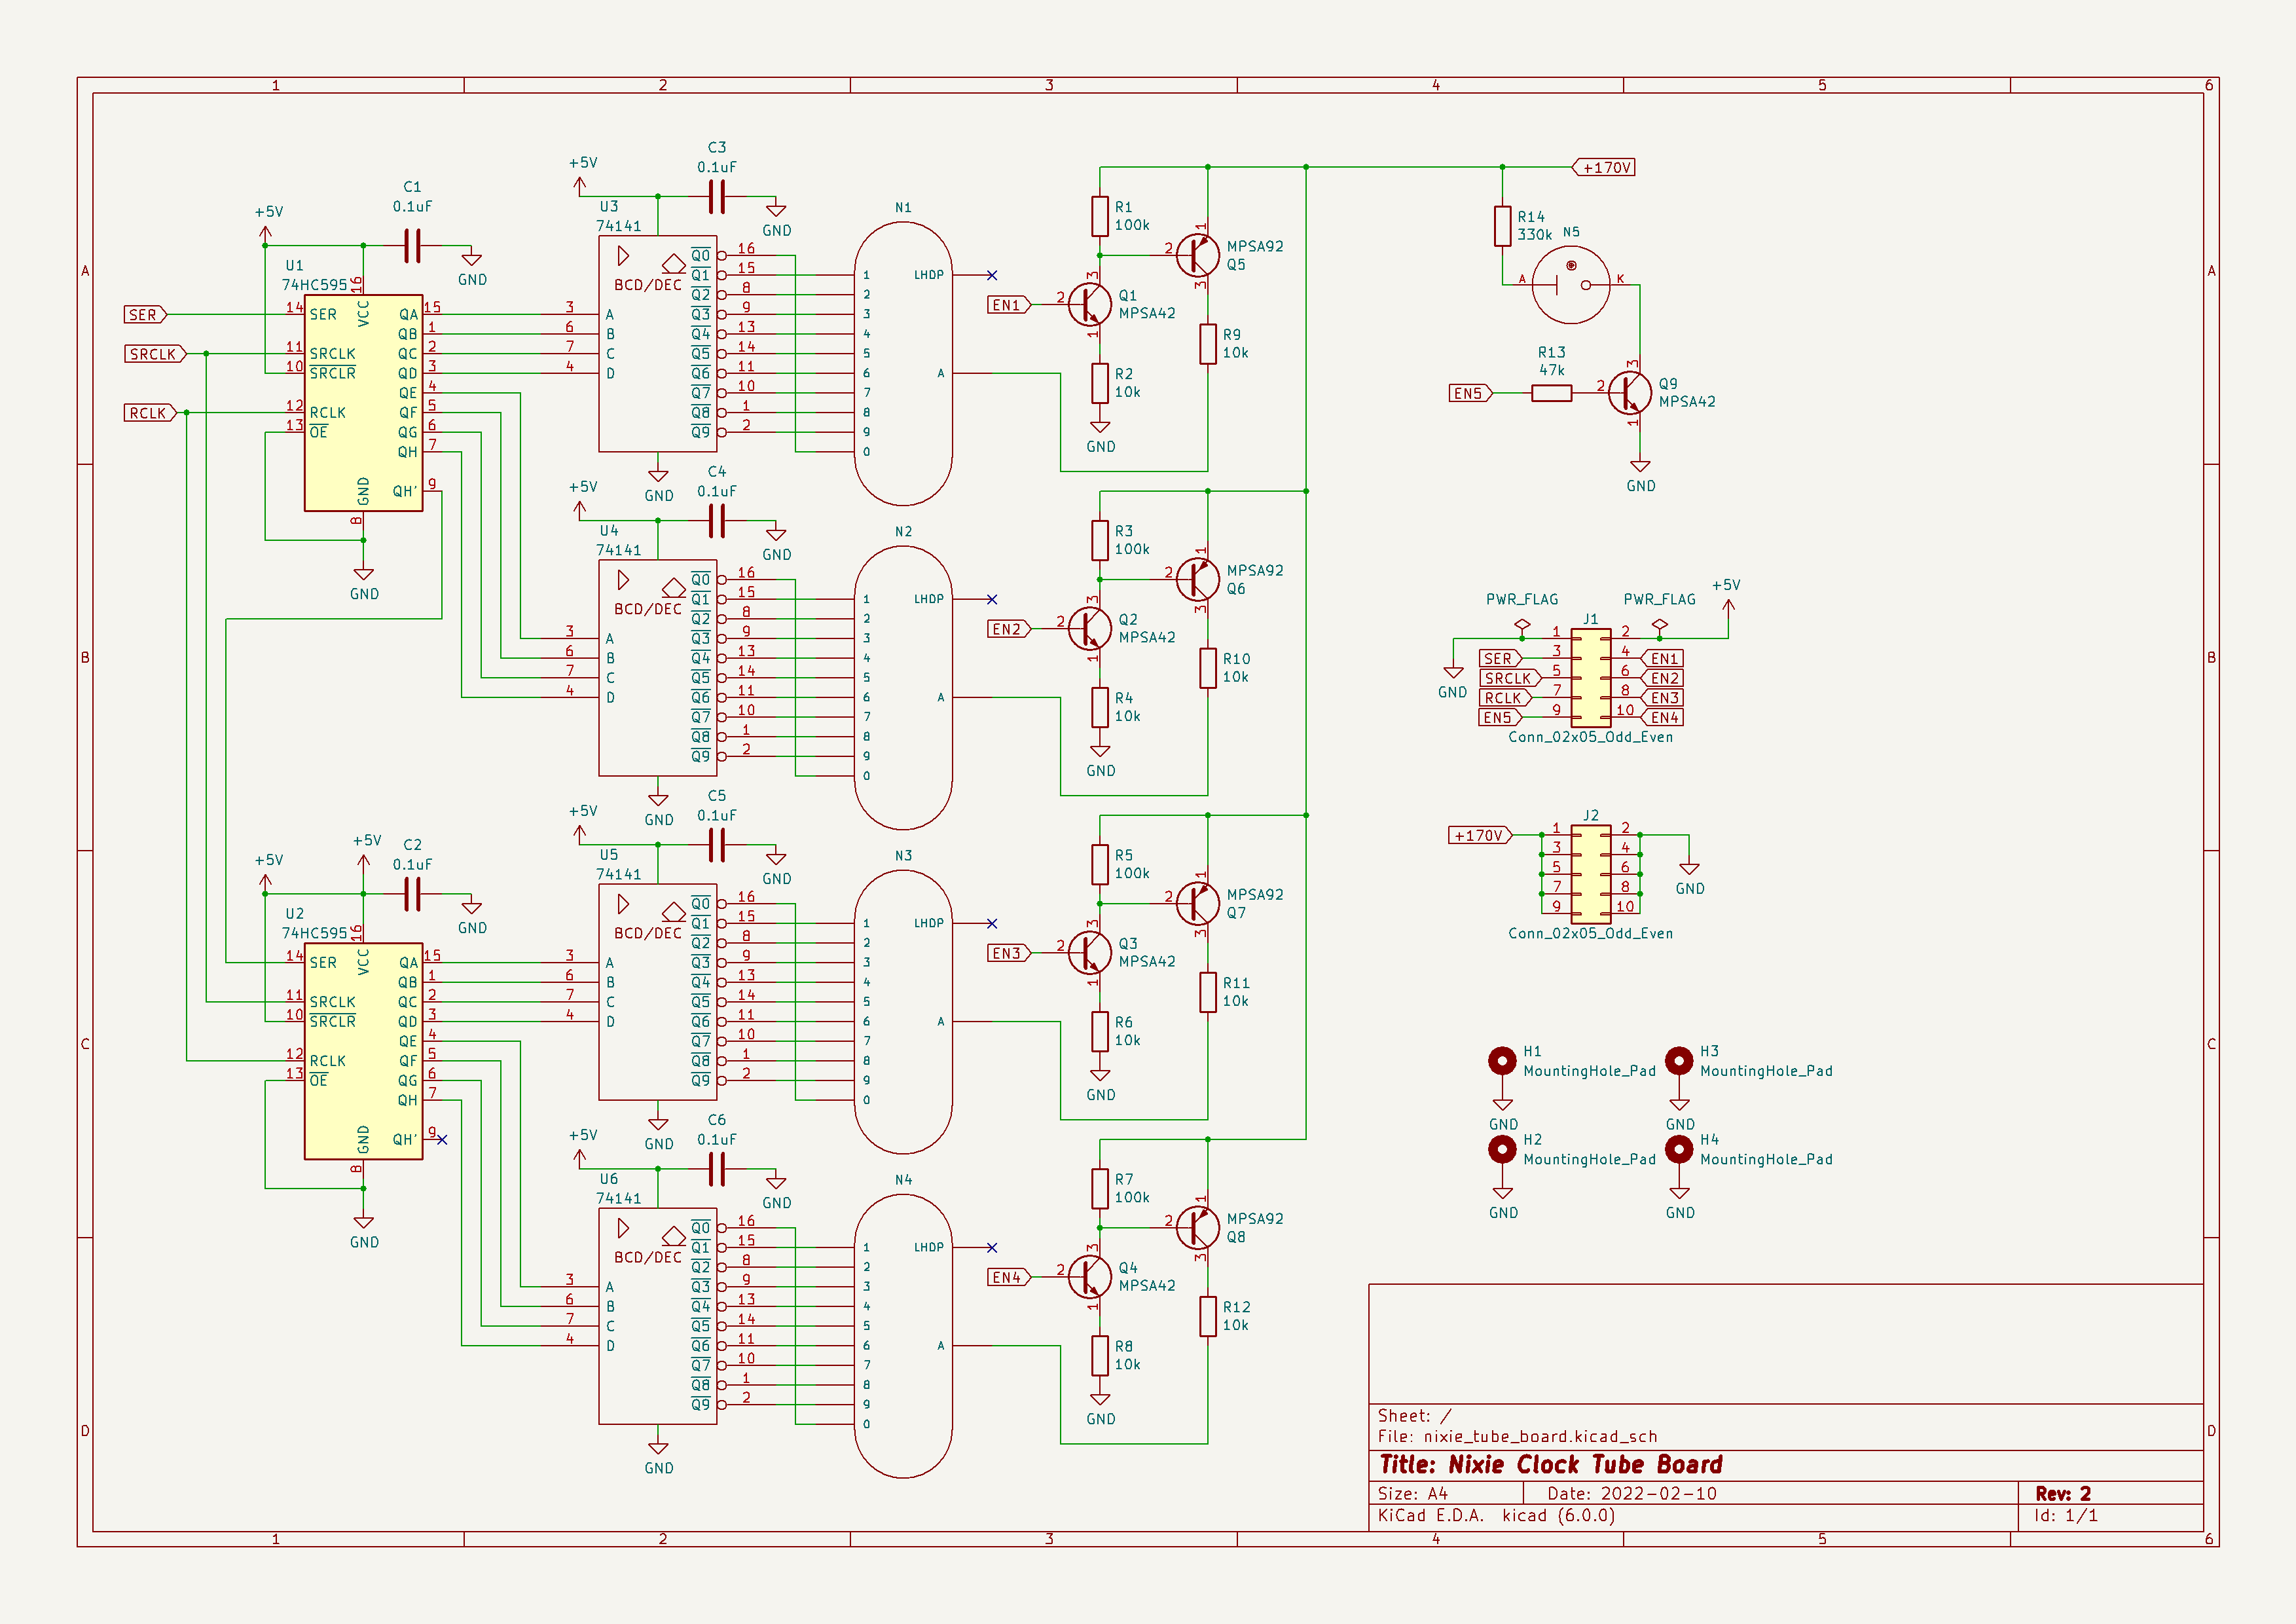The width and height of the screenshot is (2296, 1624).
Task: Select the J1 connector symbol
Action: [x=1590, y=677]
